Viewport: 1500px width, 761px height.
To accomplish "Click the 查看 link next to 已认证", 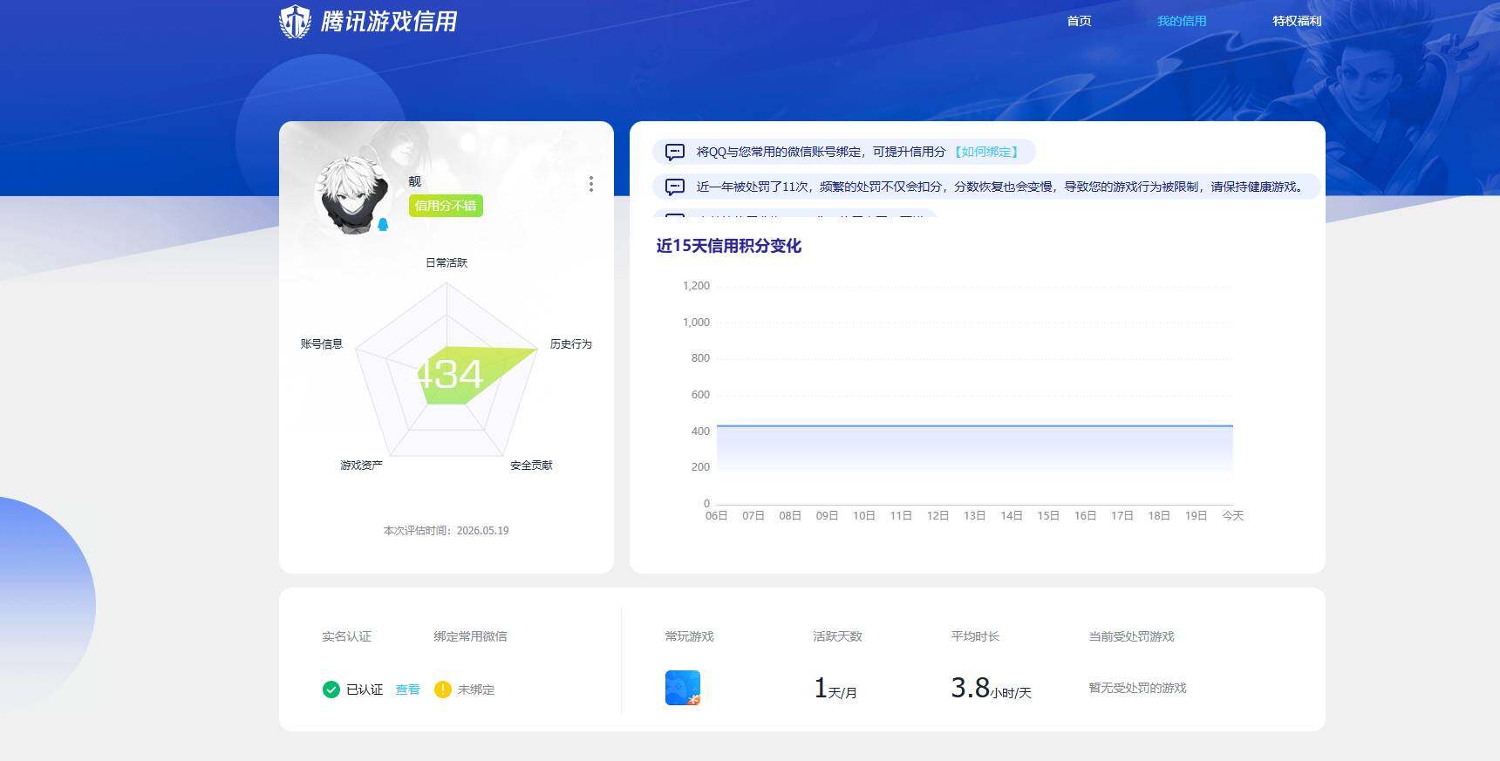I will click(x=407, y=690).
